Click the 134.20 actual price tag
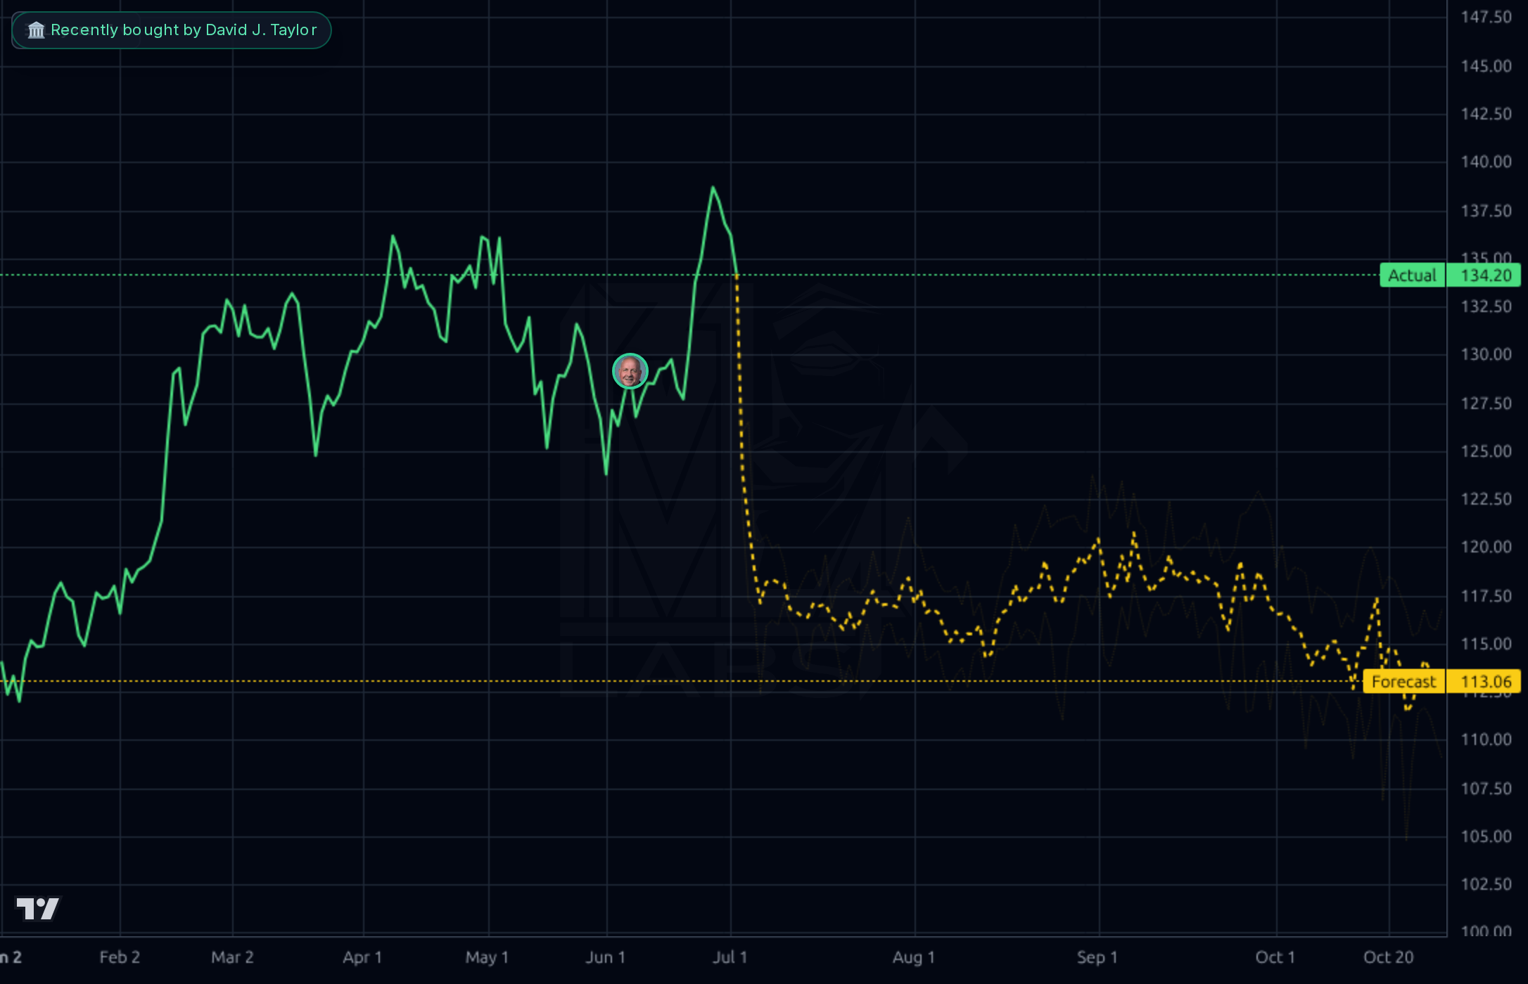 pyautogui.click(x=1484, y=276)
